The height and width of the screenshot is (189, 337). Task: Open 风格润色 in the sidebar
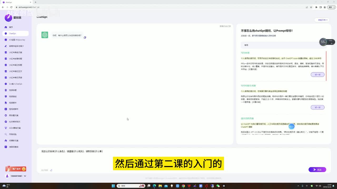coord(13,134)
